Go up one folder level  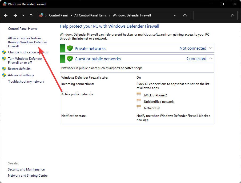tap(31, 15)
